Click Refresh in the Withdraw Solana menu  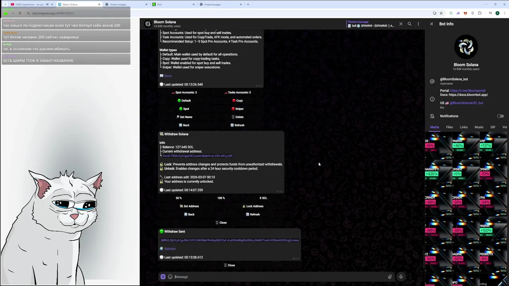pyautogui.click(x=253, y=214)
